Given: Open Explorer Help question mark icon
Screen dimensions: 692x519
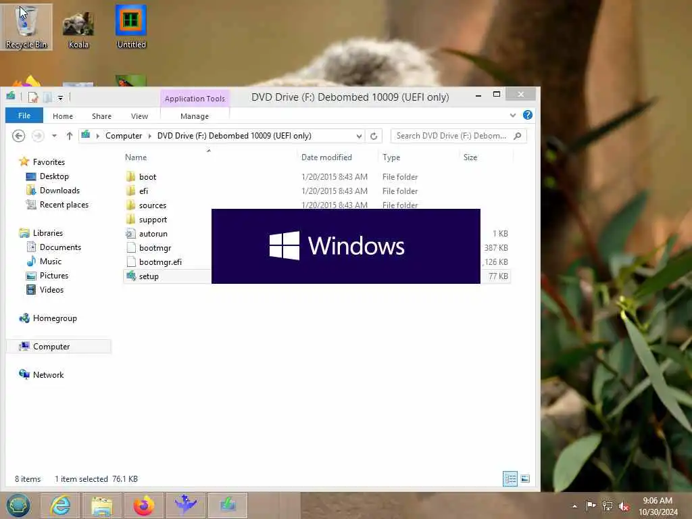Looking at the screenshot, I should tap(527, 115).
